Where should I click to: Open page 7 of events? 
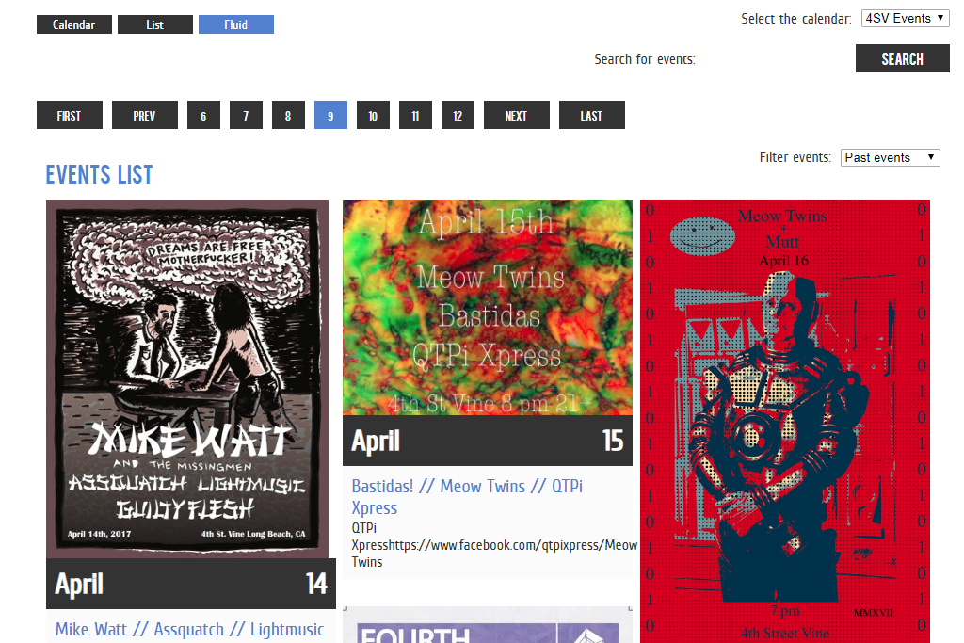click(x=246, y=115)
